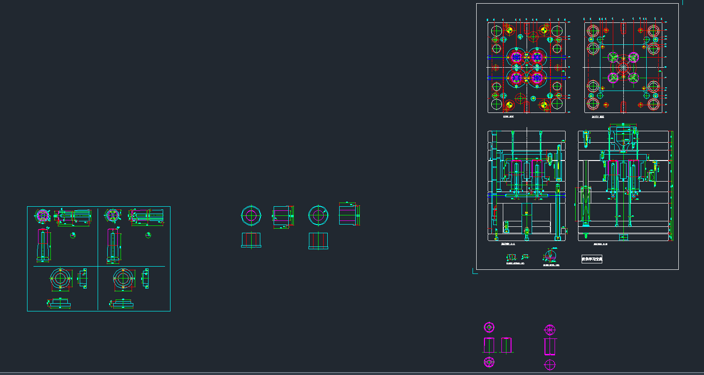Screen dimensions: 704x375
Task: Select top-left magenta cavity on core side
Action: 517,57
